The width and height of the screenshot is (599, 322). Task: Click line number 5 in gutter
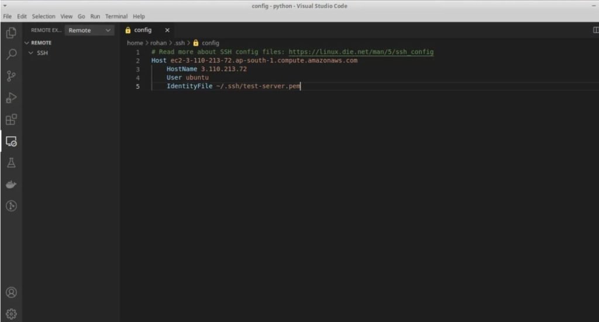click(x=137, y=86)
